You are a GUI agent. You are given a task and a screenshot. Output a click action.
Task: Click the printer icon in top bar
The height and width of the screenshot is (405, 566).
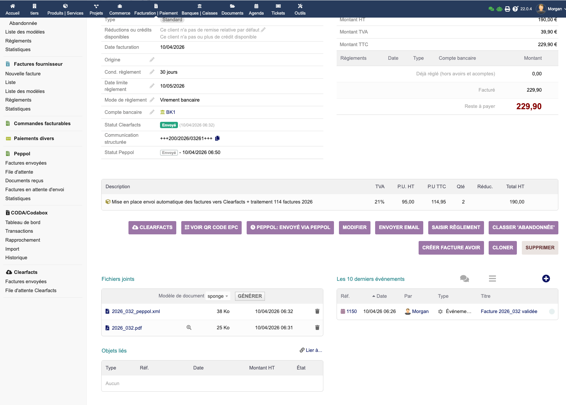point(507,9)
